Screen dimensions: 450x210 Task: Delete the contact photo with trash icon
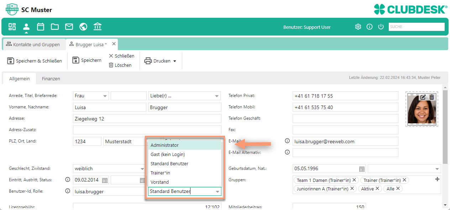[431, 97]
